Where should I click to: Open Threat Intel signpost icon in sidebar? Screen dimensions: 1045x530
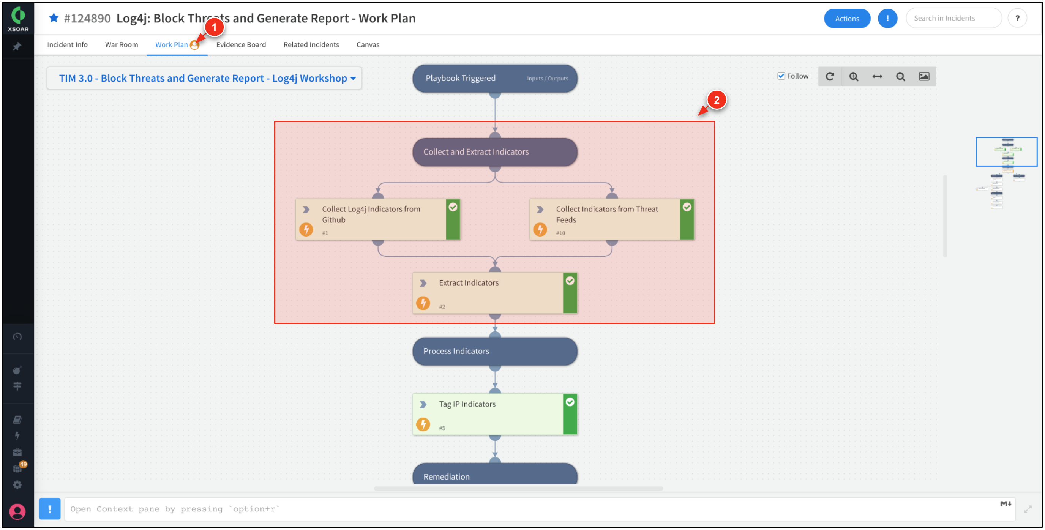(x=17, y=386)
